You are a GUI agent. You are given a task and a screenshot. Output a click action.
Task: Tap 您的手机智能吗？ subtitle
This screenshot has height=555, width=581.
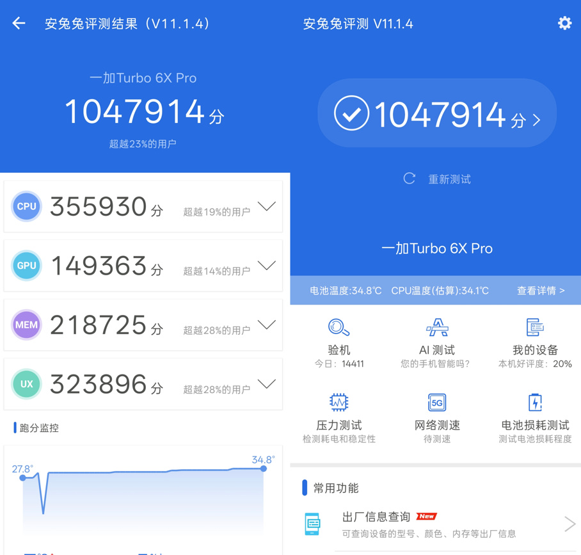point(435,364)
